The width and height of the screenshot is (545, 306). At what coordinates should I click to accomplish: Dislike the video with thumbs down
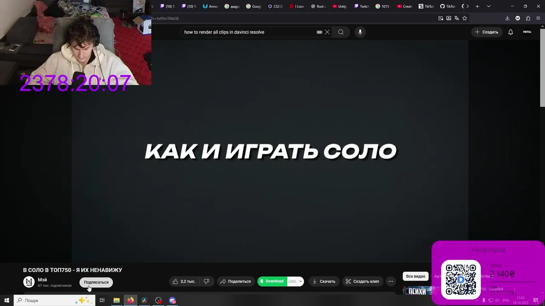(x=207, y=281)
